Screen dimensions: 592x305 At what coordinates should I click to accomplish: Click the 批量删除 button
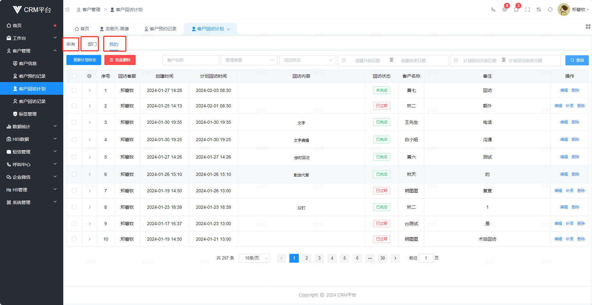pos(120,60)
